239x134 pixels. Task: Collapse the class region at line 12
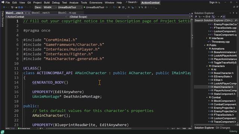(x=22, y=73)
